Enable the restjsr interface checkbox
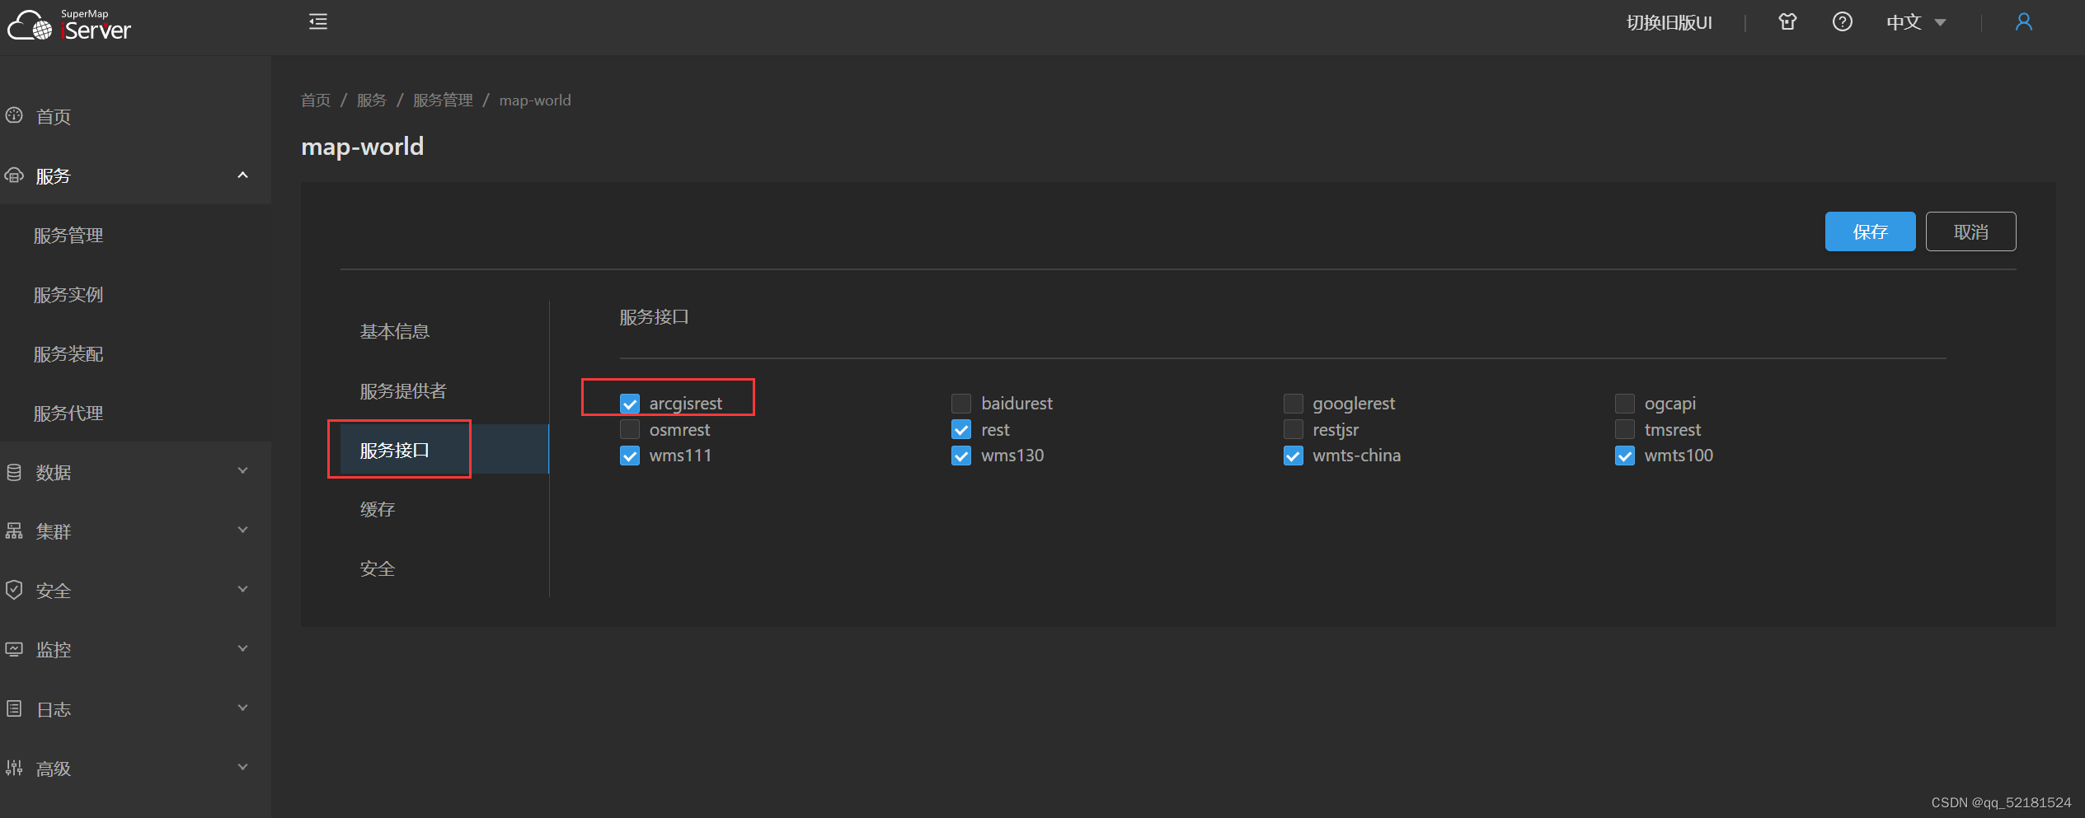 [x=1294, y=429]
